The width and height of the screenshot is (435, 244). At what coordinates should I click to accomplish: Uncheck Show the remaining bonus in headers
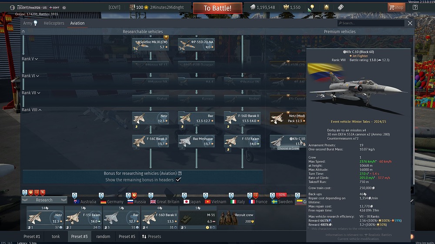point(178,180)
